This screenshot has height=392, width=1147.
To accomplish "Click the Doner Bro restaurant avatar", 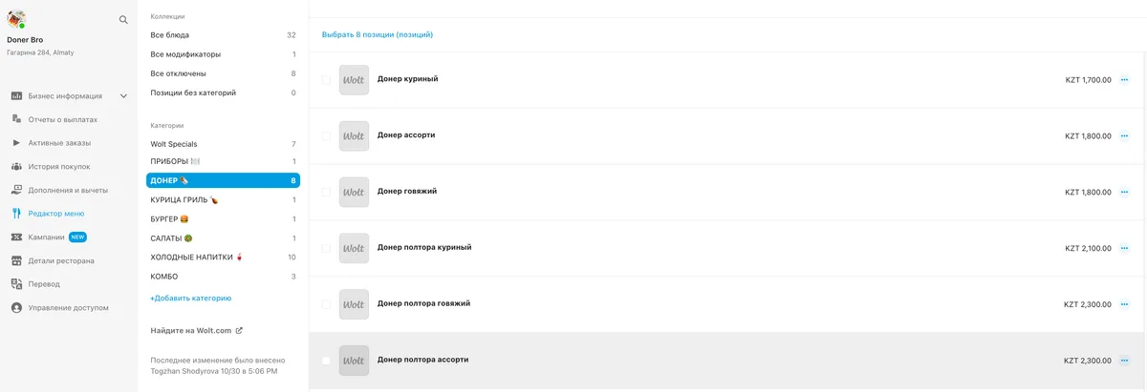I will point(16,19).
